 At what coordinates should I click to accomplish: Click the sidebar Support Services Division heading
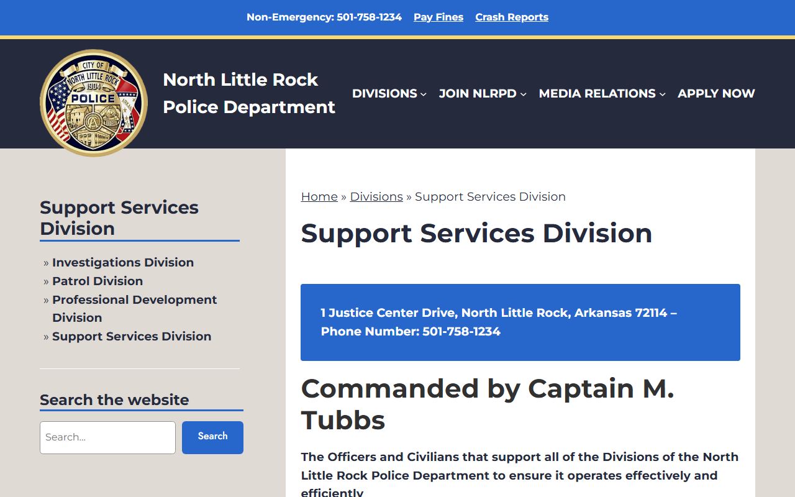pos(119,218)
